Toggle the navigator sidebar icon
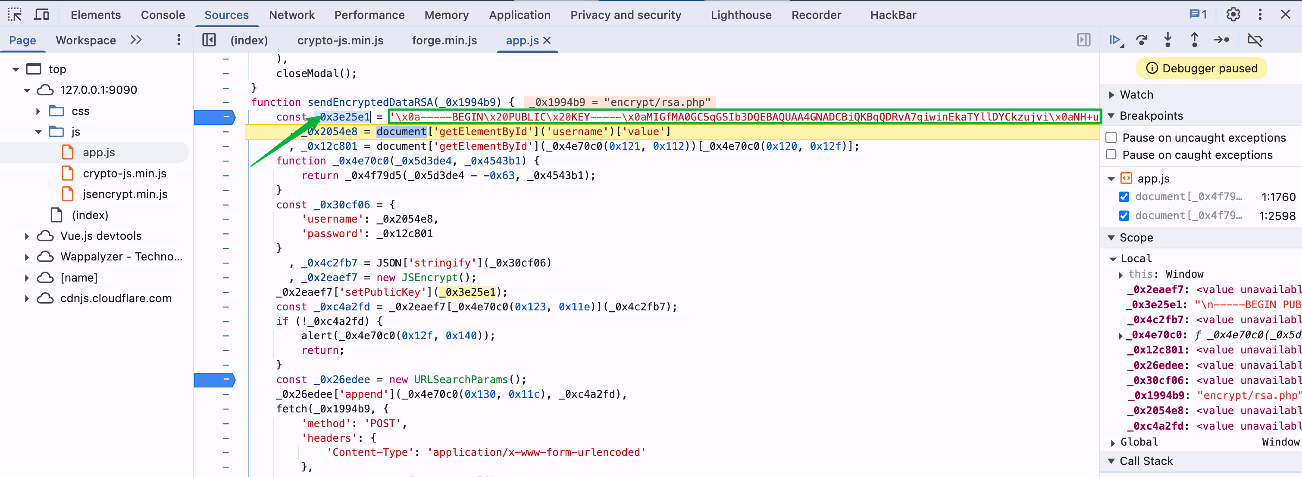1302x477 pixels. point(209,40)
